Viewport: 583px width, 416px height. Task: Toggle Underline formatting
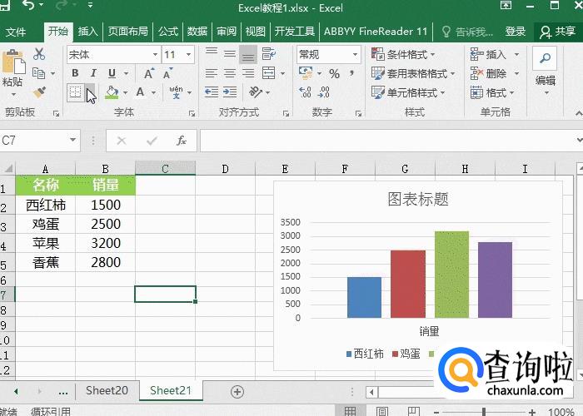[x=112, y=73]
